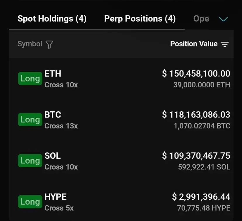Switch to the Spot Holdings tab
The image size is (242, 221).
pos(52,19)
